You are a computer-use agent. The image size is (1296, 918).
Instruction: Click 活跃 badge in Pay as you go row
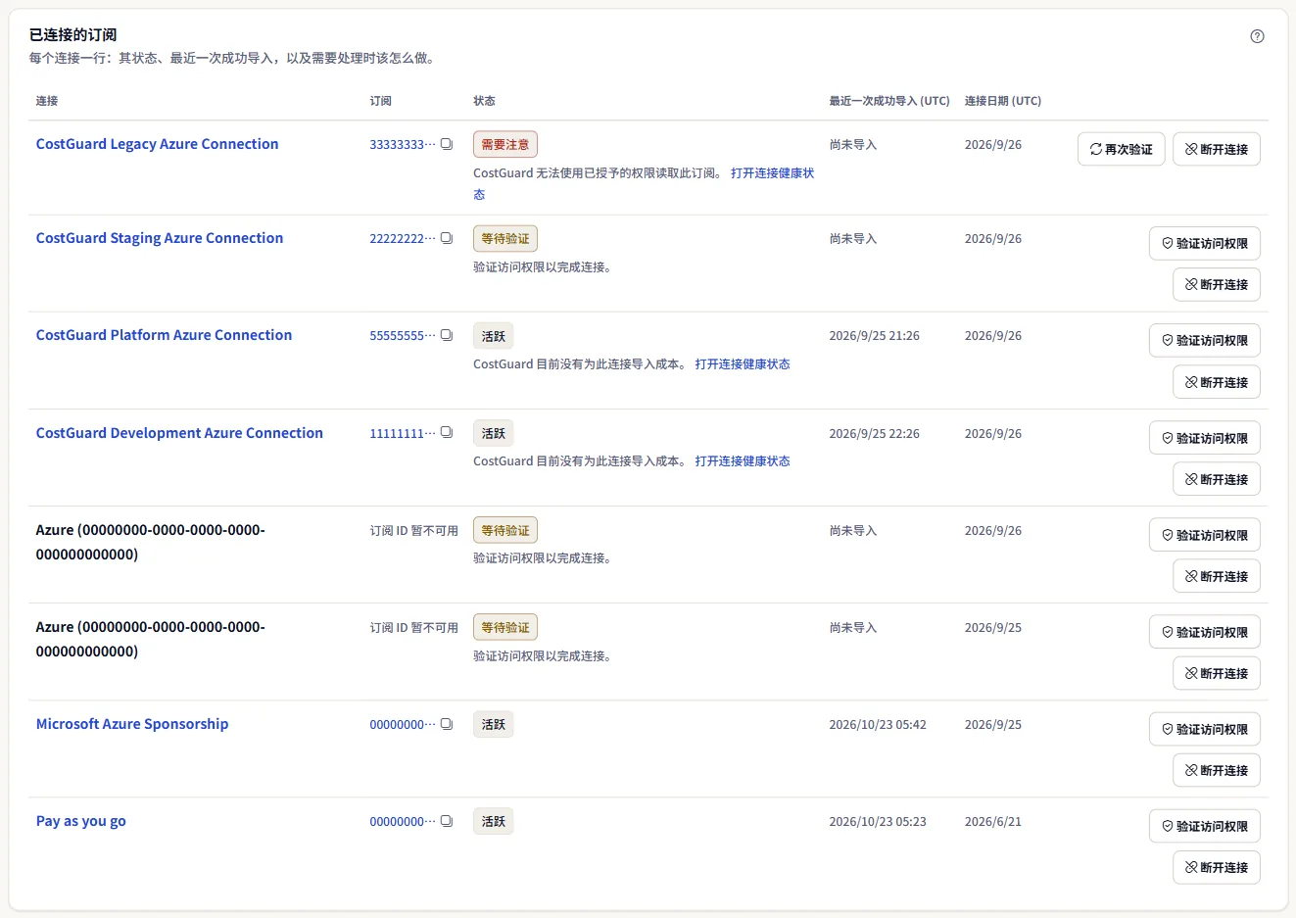(x=493, y=821)
